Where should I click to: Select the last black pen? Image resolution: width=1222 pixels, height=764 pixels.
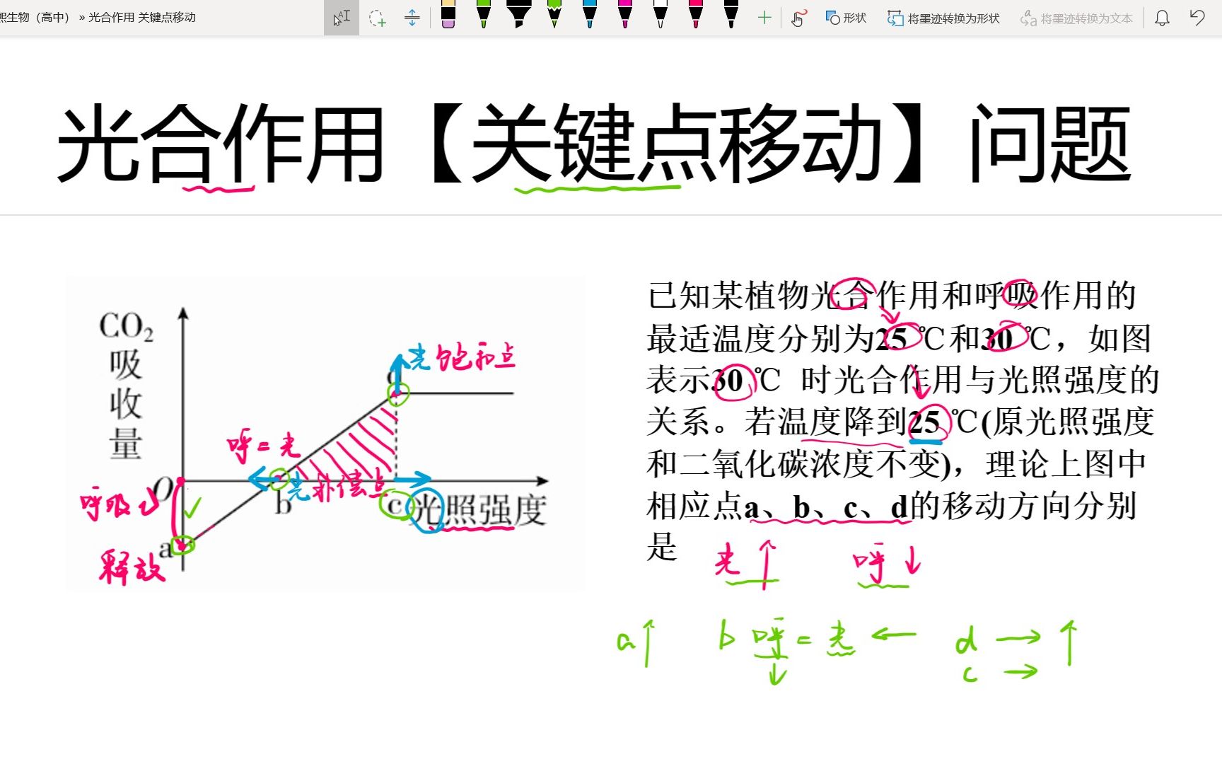[731, 14]
